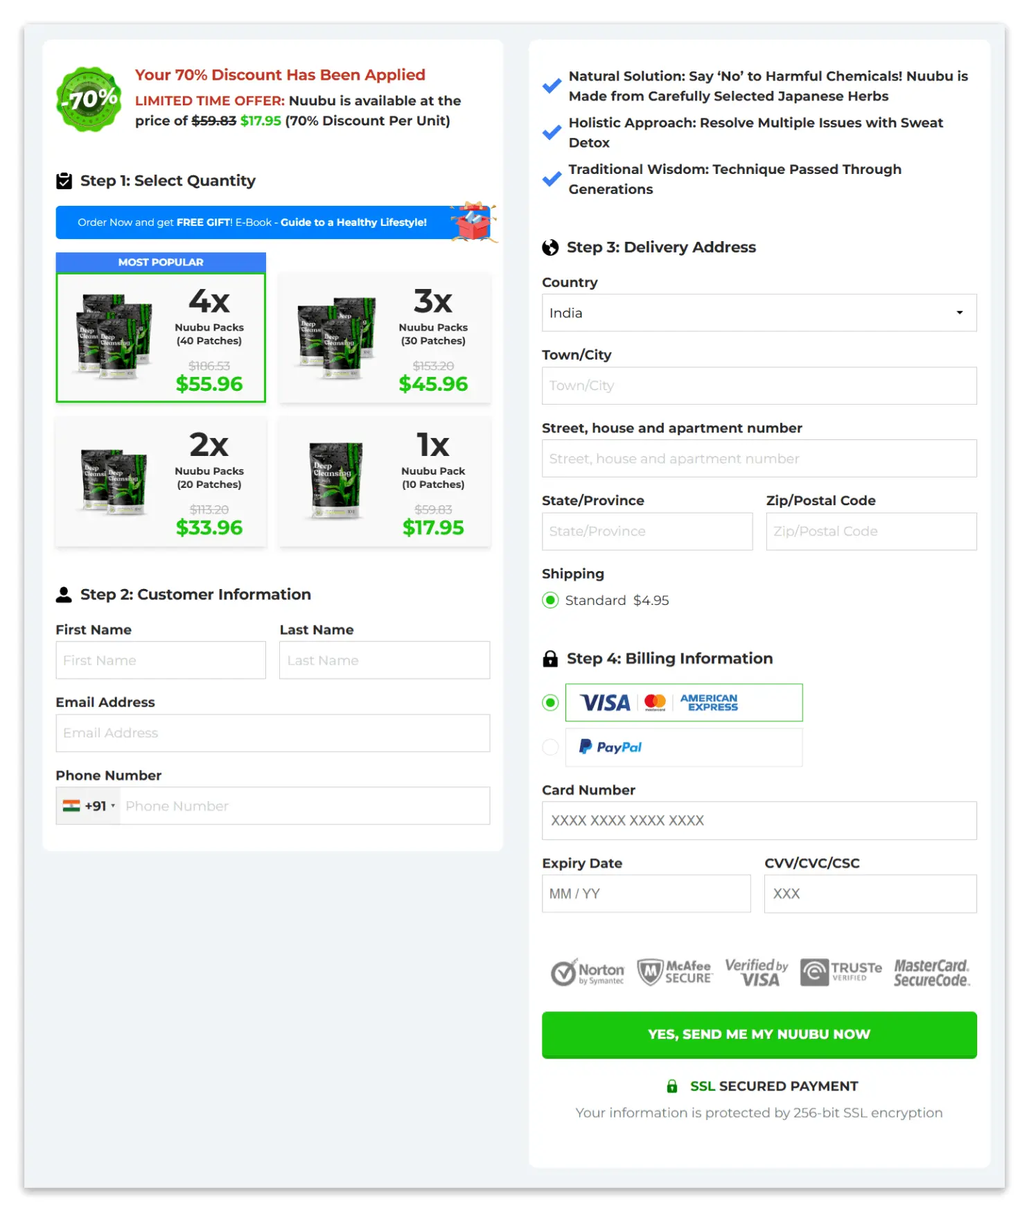
Task: Choose credit card payment radio button
Action: [x=550, y=703]
